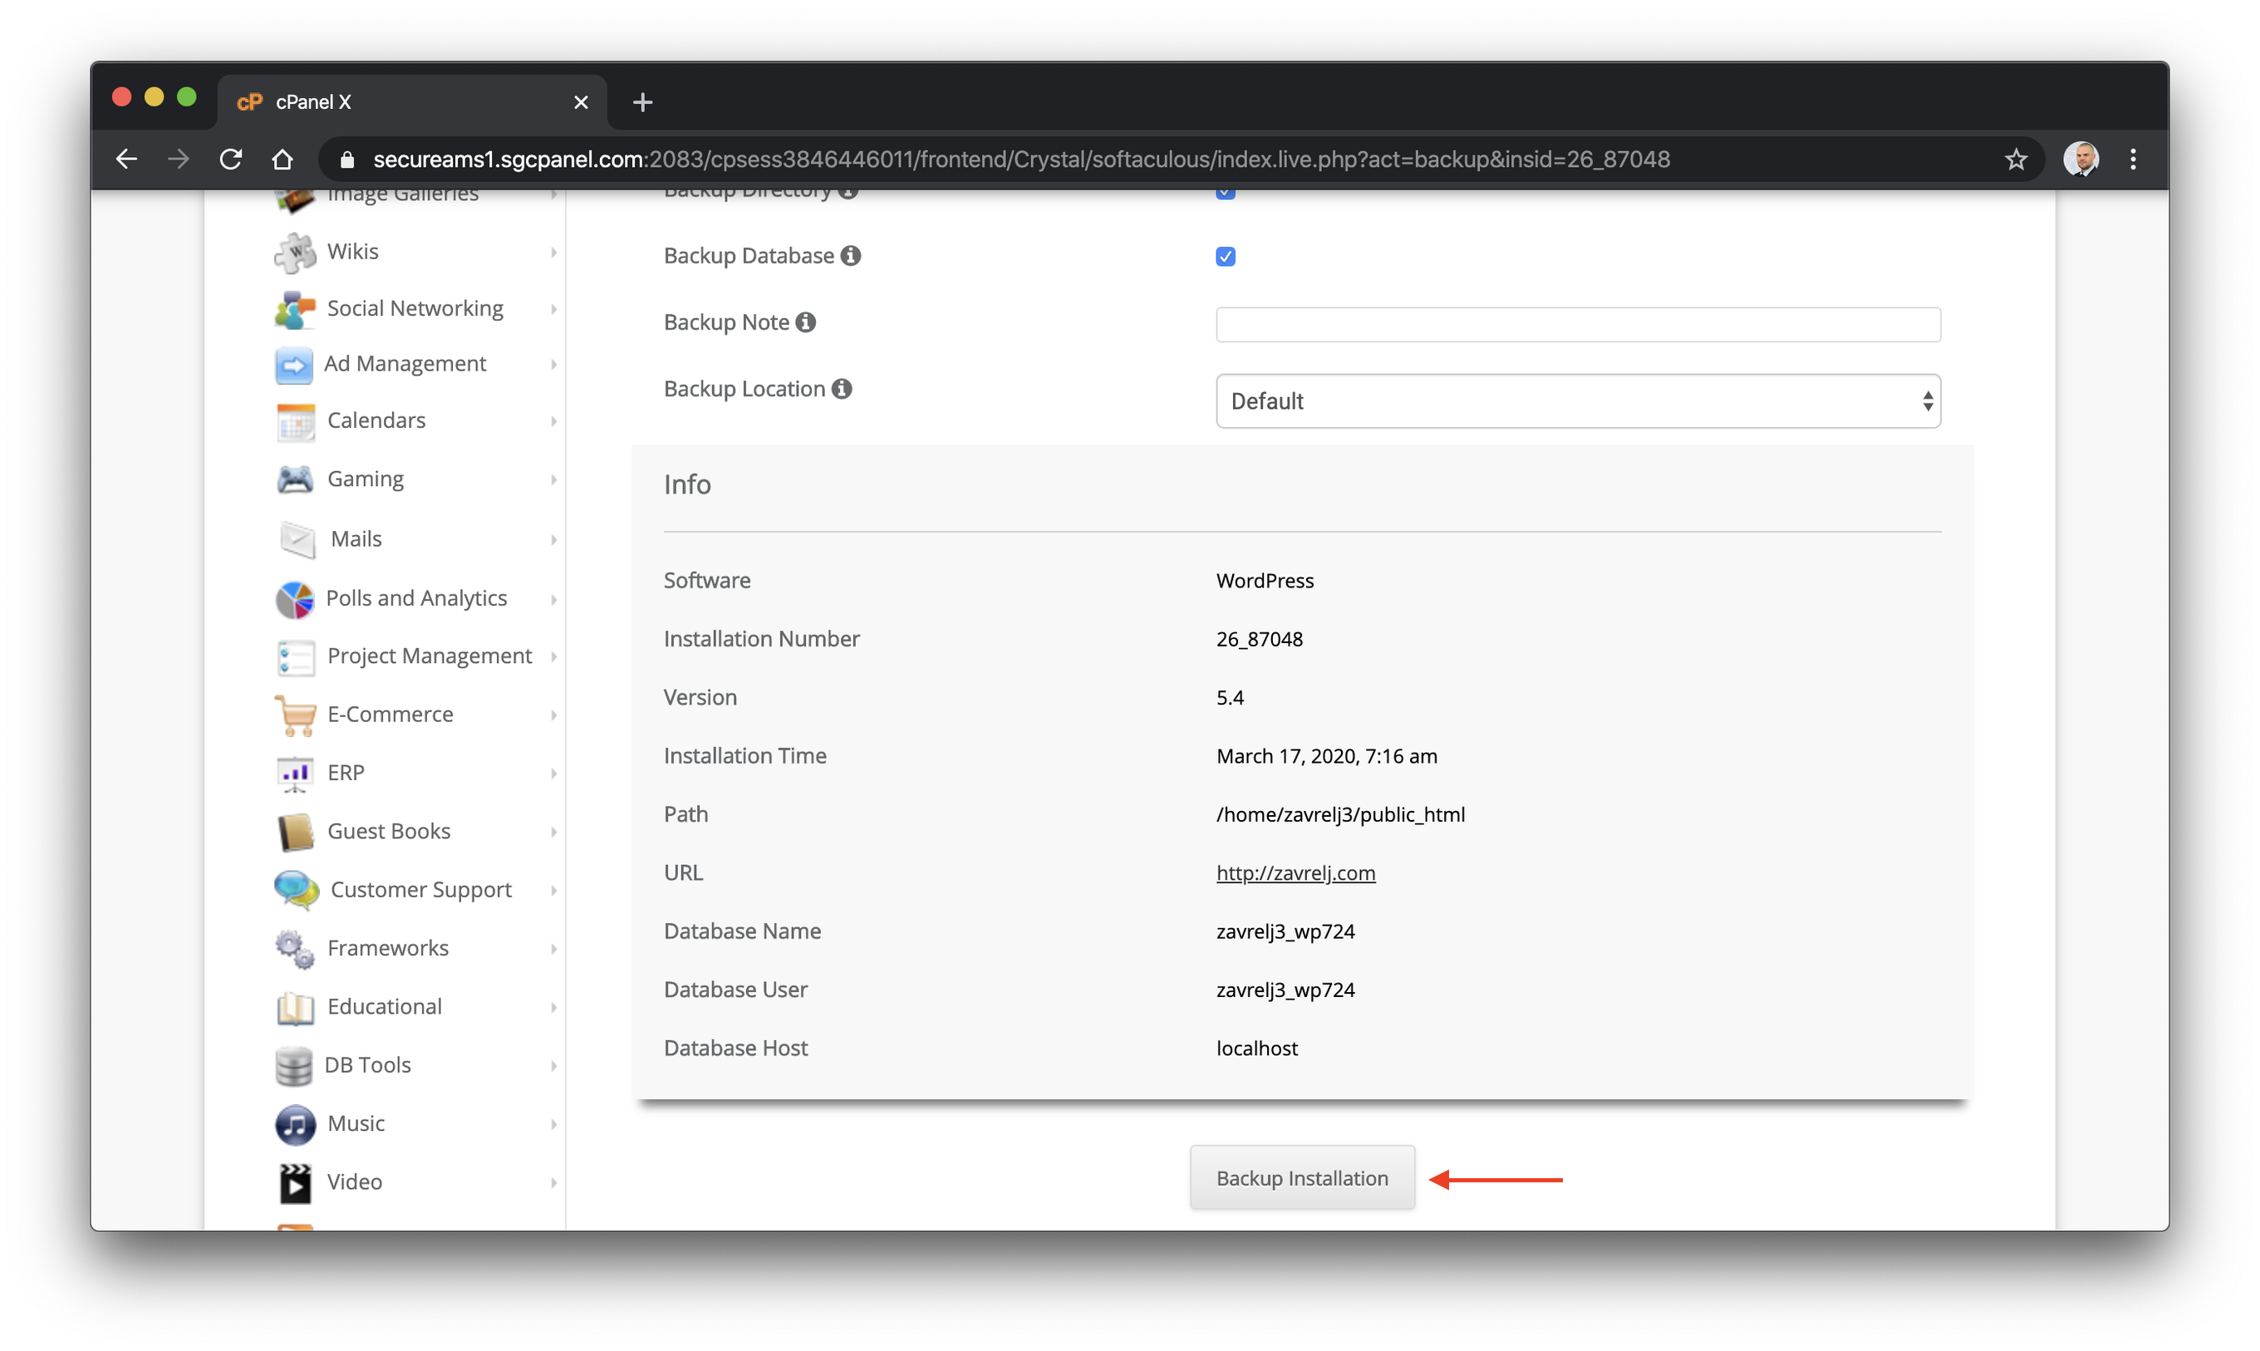Close the cPanel X tab
2260x1351 pixels.
tap(581, 102)
